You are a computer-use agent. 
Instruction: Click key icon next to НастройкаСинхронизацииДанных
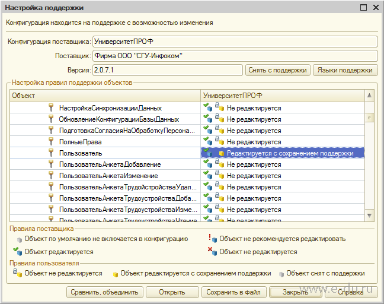pos(51,108)
